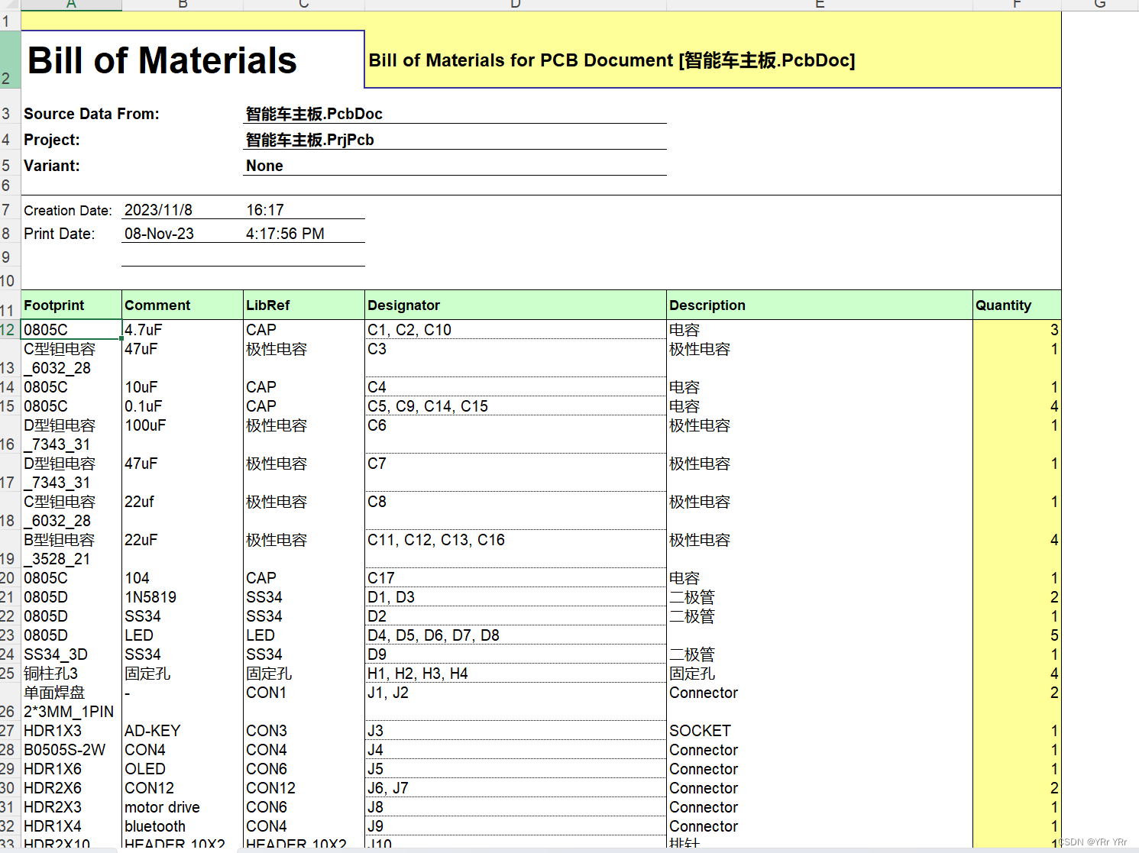Screen dimensions: 1139x853
Task: Click the SS34_3D footprint cell
Action: 71,654
